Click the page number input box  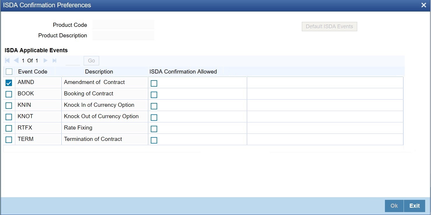tap(73, 61)
